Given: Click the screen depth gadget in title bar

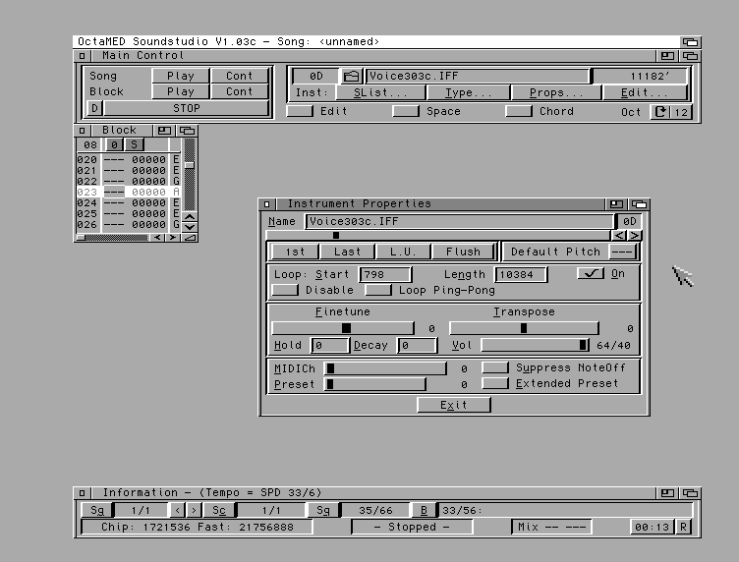Looking at the screenshot, I should pyautogui.click(x=690, y=42).
